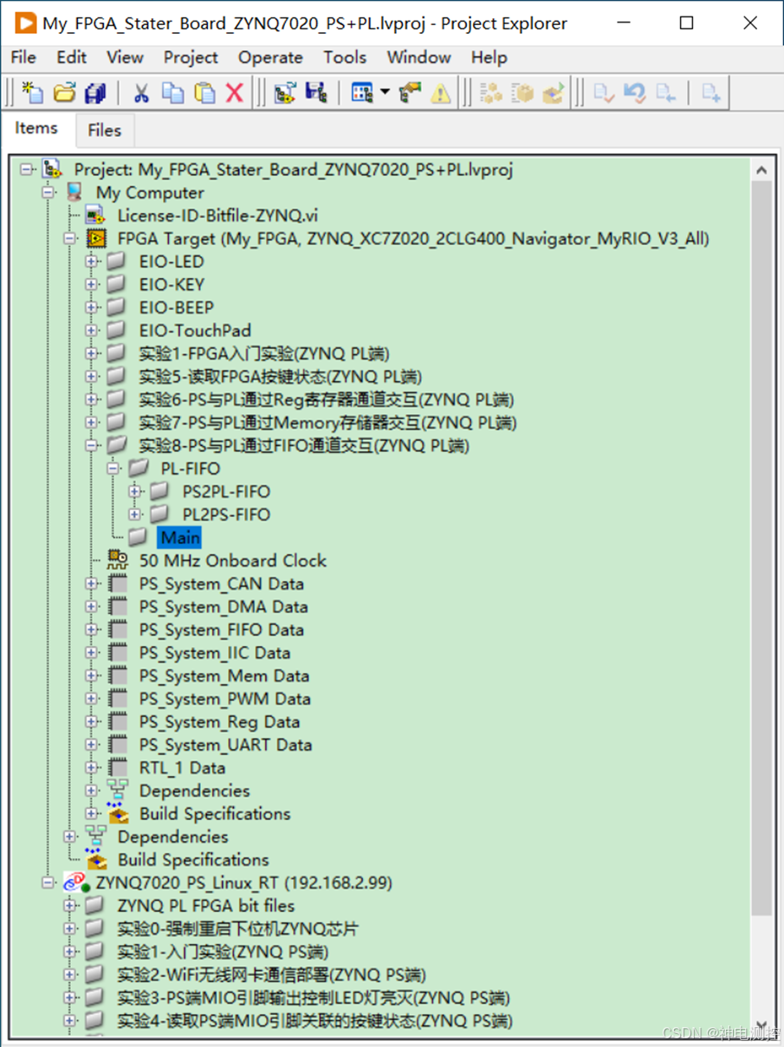Open the Window menu
The image size is (784, 1047).
pos(418,57)
